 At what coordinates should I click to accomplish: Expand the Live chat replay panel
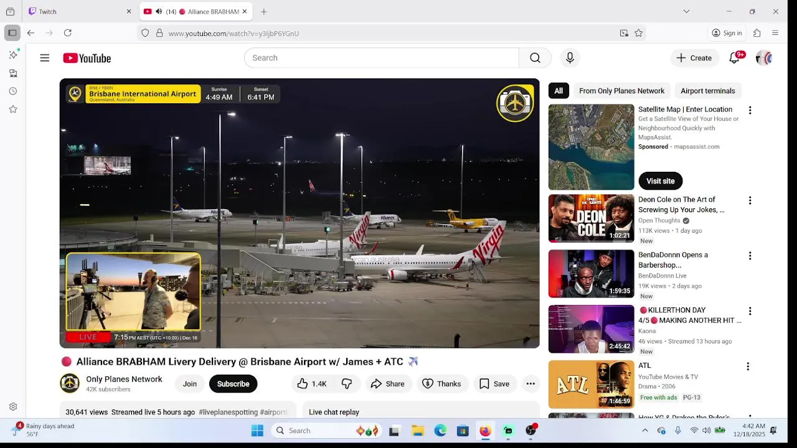[421, 411]
